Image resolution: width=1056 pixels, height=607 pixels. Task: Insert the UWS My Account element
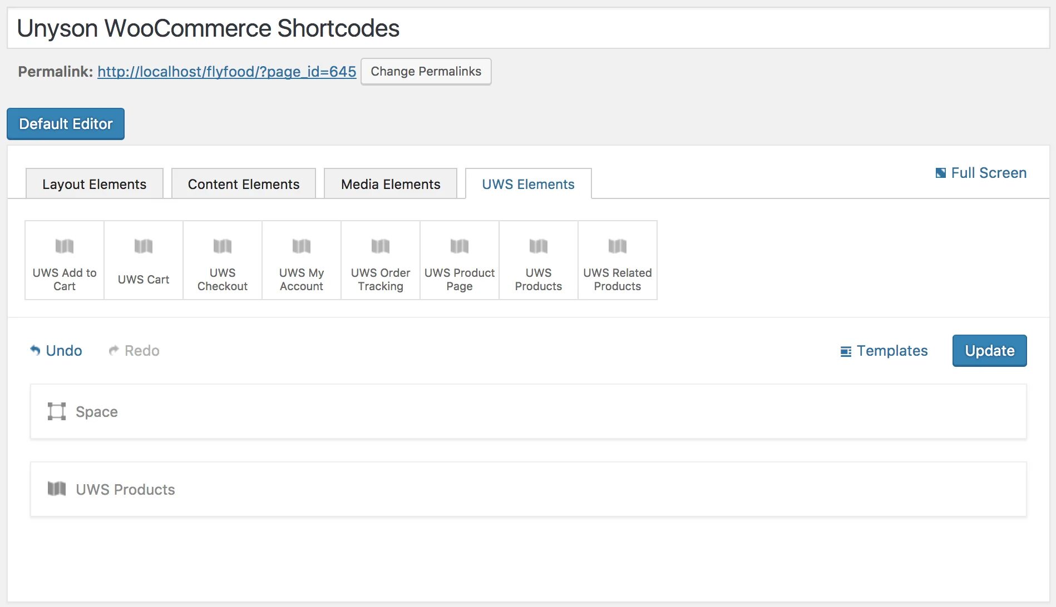(302, 260)
